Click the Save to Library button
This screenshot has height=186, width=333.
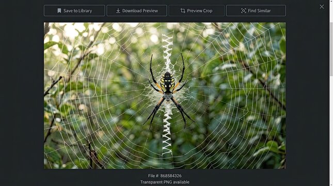(x=74, y=11)
